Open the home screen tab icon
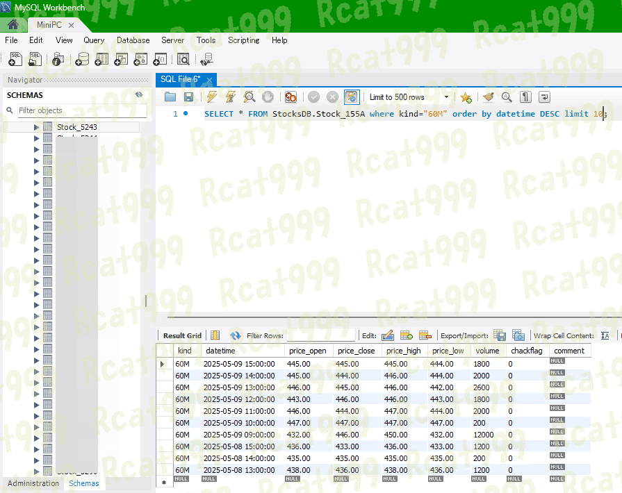 (13, 24)
